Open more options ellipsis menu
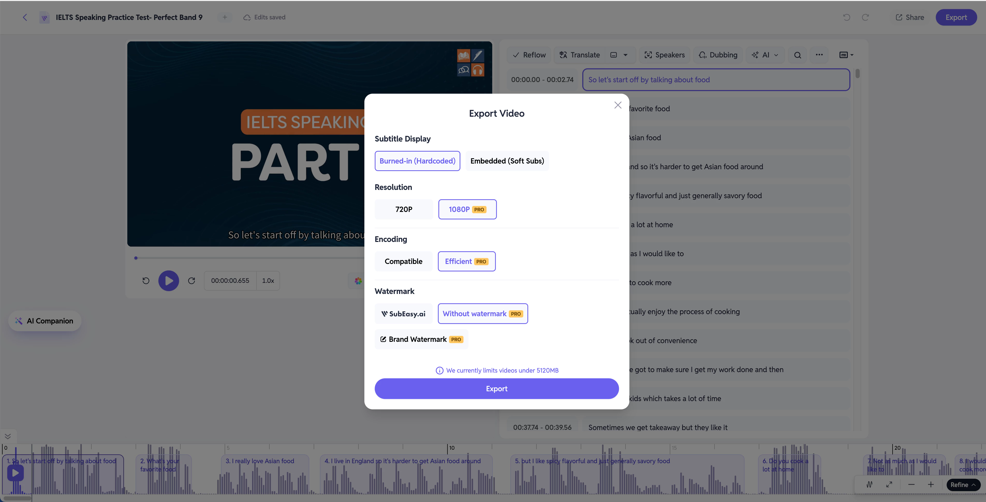986x502 pixels. pyautogui.click(x=819, y=55)
